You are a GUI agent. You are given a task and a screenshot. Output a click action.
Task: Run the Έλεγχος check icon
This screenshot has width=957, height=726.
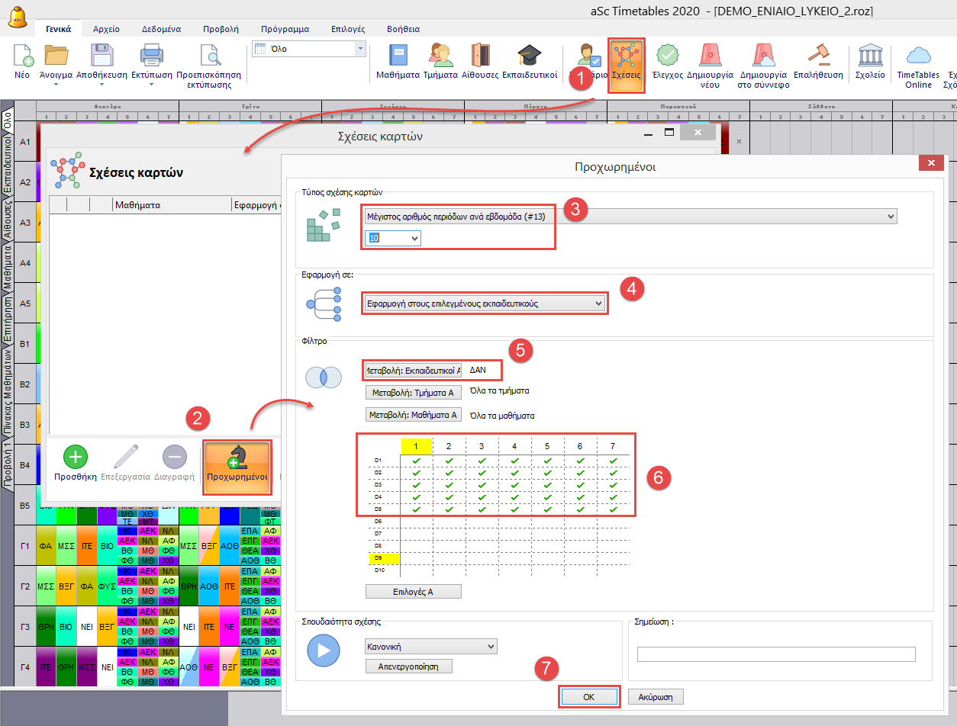click(x=668, y=57)
